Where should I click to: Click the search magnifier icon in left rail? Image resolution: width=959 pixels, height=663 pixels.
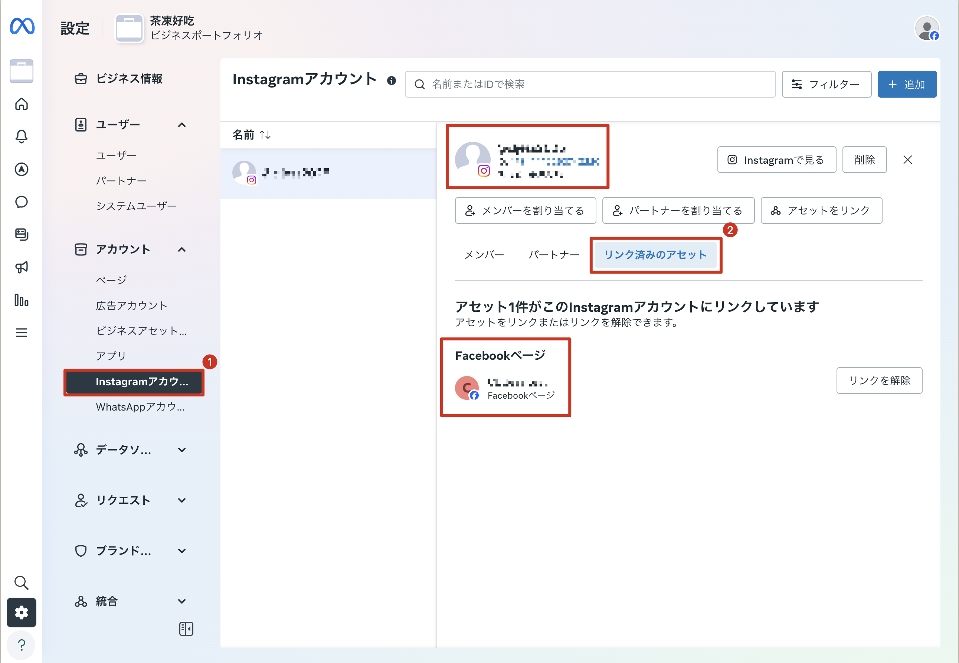22,583
